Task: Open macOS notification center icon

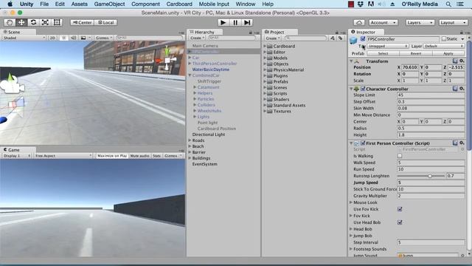Action: point(460,4)
